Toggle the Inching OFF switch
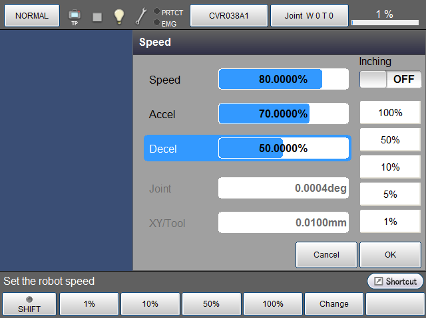This screenshot has width=426, height=318. point(391,79)
